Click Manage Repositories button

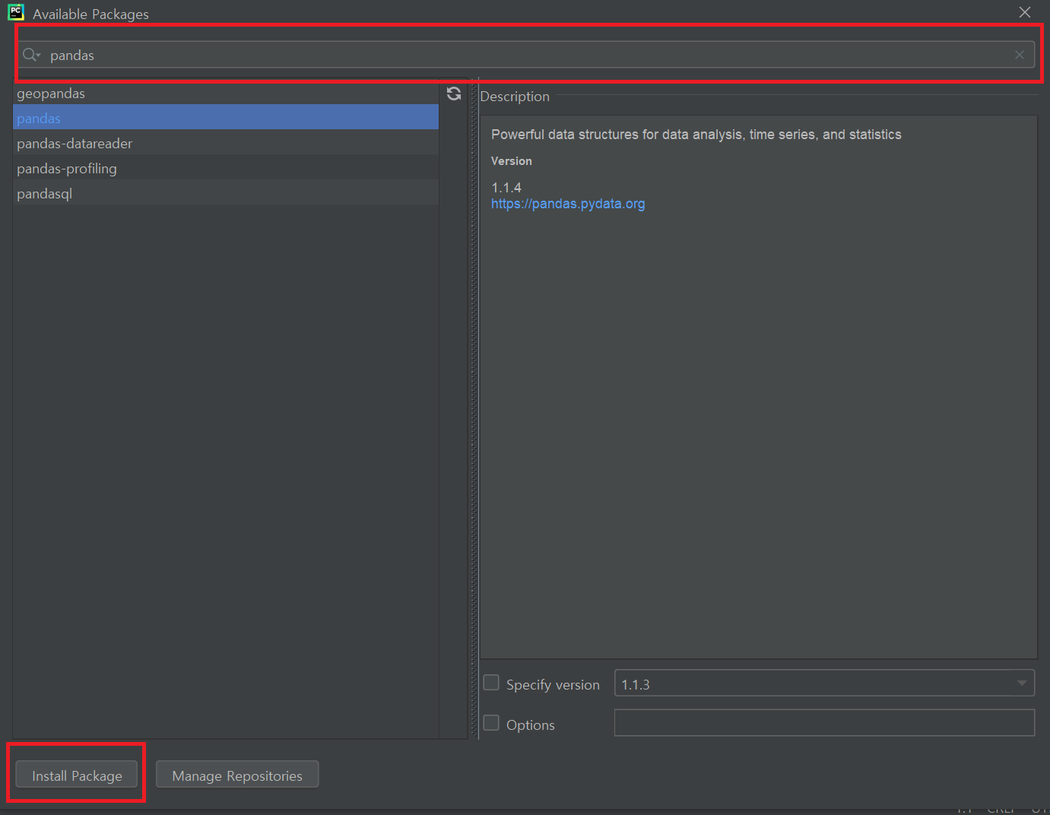pos(237,775)
